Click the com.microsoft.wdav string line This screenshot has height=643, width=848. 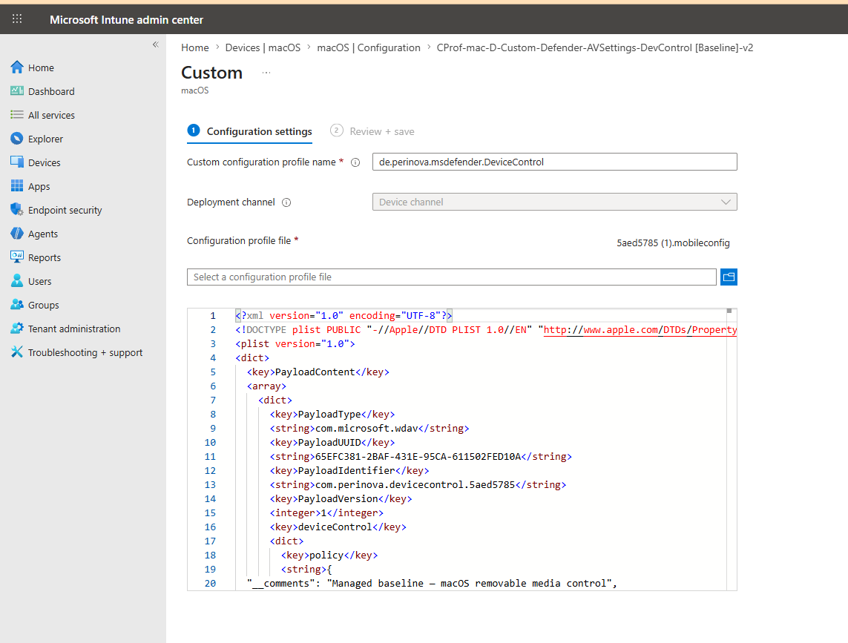[x=369, y=429]
